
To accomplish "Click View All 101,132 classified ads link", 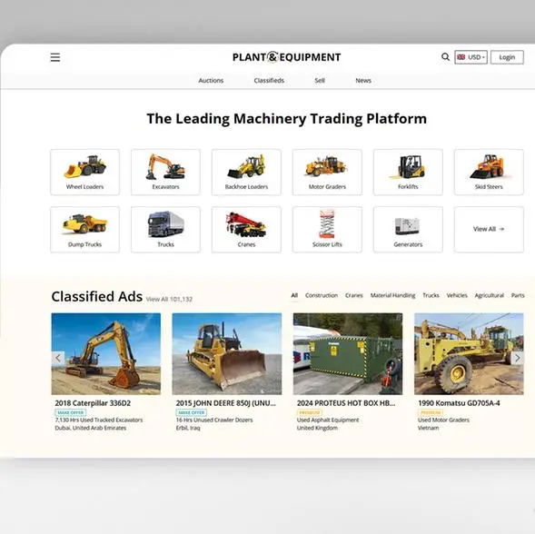I will (169, 300).
